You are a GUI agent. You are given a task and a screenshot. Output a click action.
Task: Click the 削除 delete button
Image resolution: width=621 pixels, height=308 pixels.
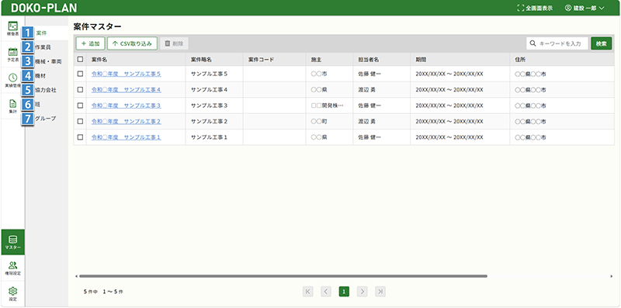pos(174,43)
